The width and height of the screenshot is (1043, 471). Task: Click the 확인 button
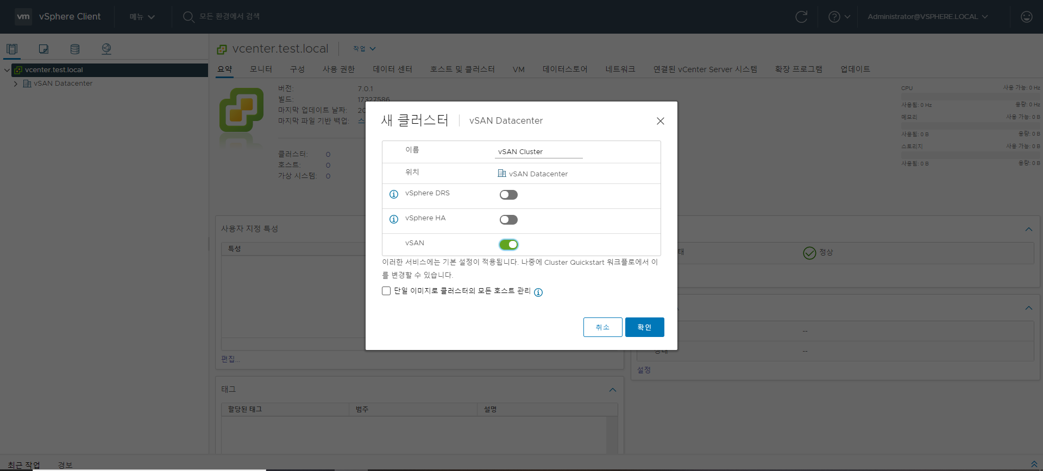point(645,327)
